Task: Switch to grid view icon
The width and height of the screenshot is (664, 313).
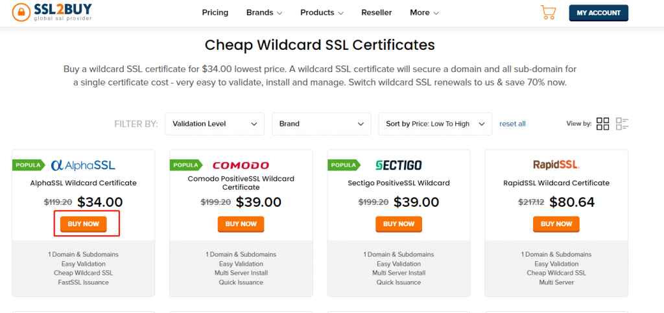Action: coord(602,124)
